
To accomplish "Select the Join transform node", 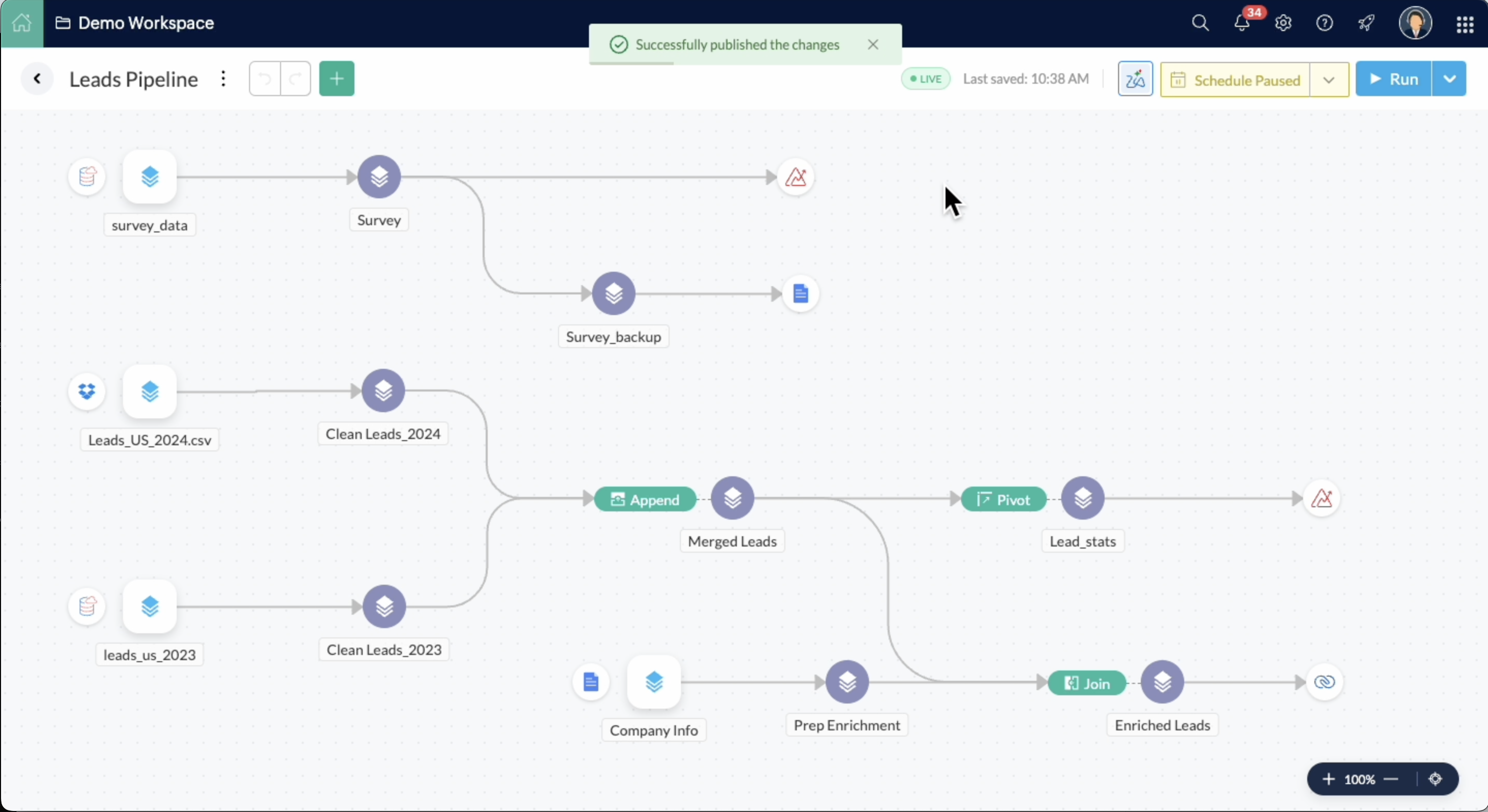I will (x=1087, y=683).
